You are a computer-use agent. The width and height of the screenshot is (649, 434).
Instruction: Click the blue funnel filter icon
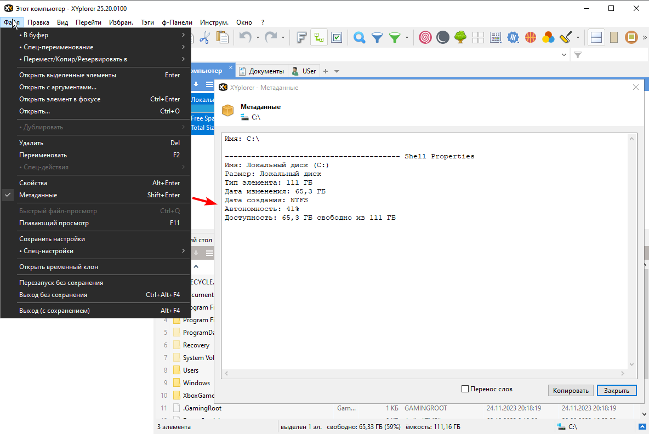tap(377, 38)
